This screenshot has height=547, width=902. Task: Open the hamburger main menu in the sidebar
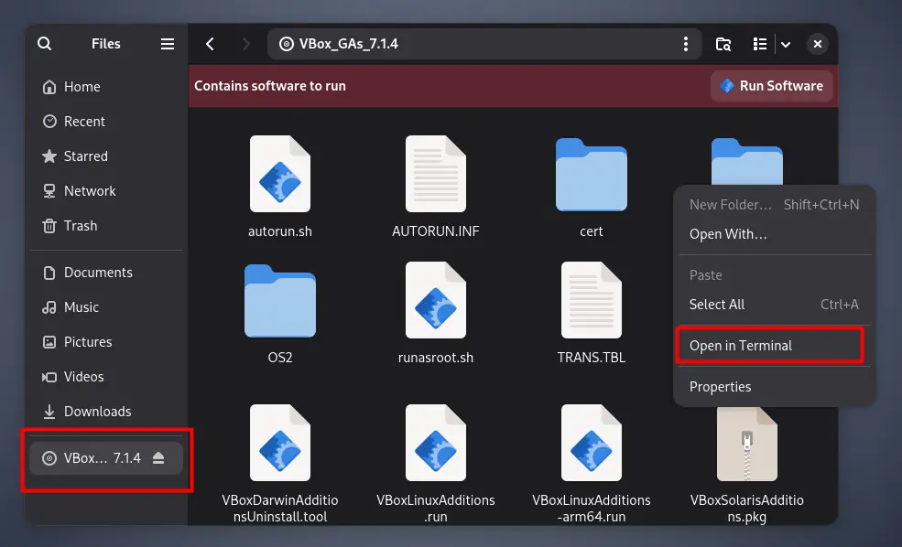167,44
